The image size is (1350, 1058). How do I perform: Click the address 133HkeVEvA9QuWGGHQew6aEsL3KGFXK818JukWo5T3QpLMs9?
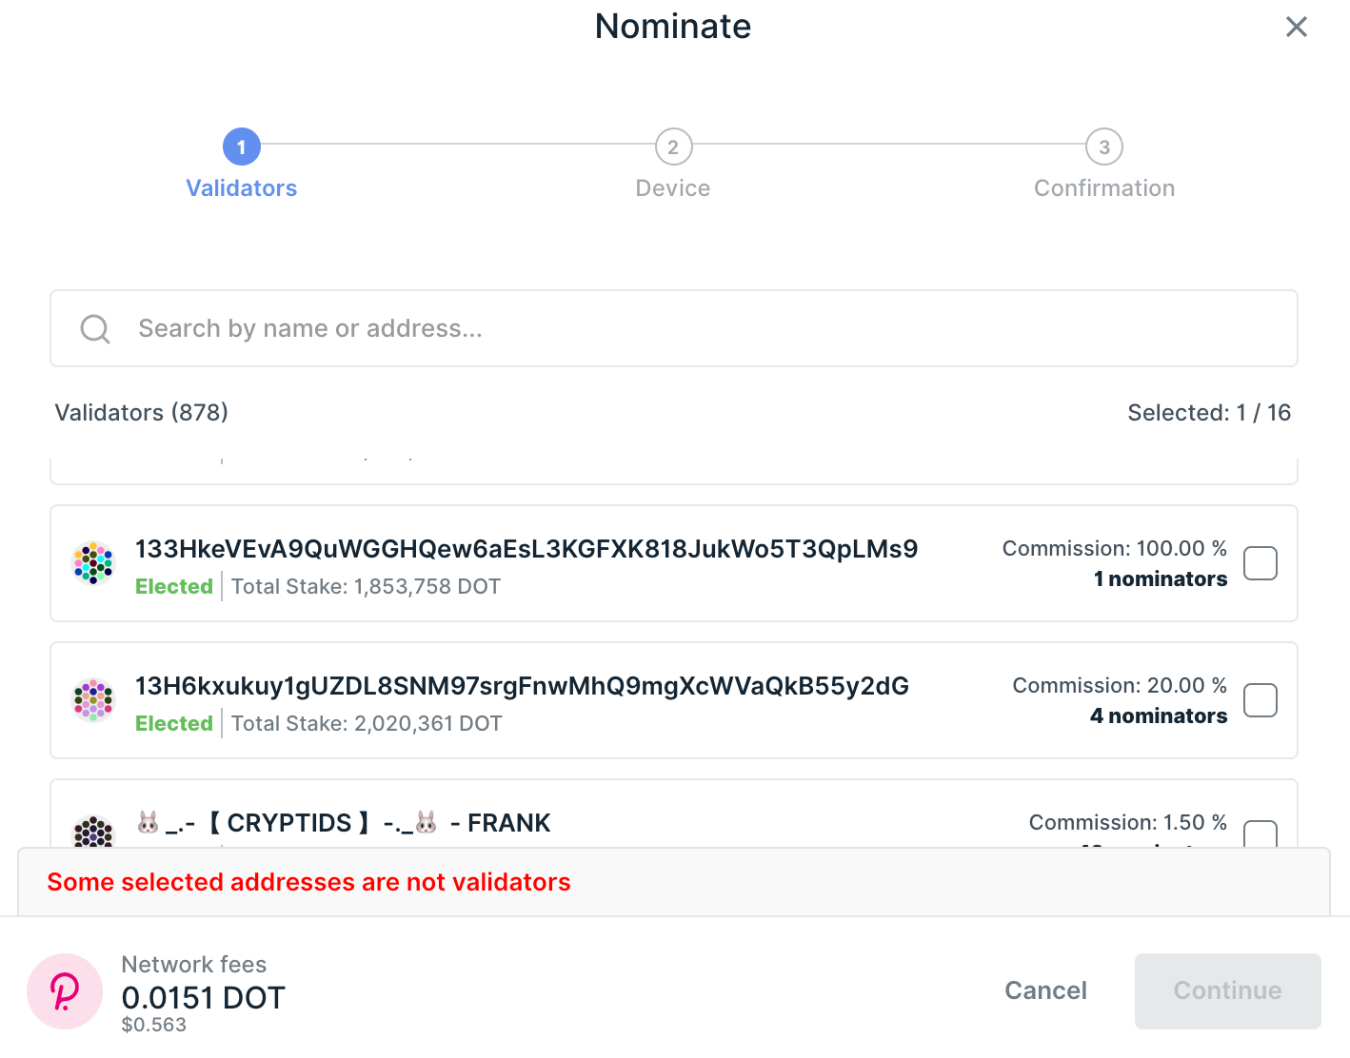[x=526, y=549]
